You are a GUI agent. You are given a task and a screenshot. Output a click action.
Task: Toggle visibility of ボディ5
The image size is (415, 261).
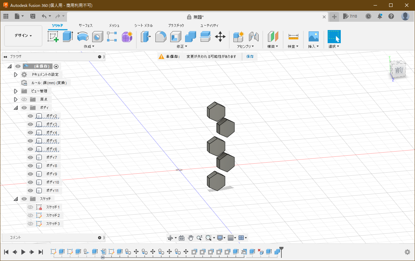pyautogui.click(x=30, y=141)
